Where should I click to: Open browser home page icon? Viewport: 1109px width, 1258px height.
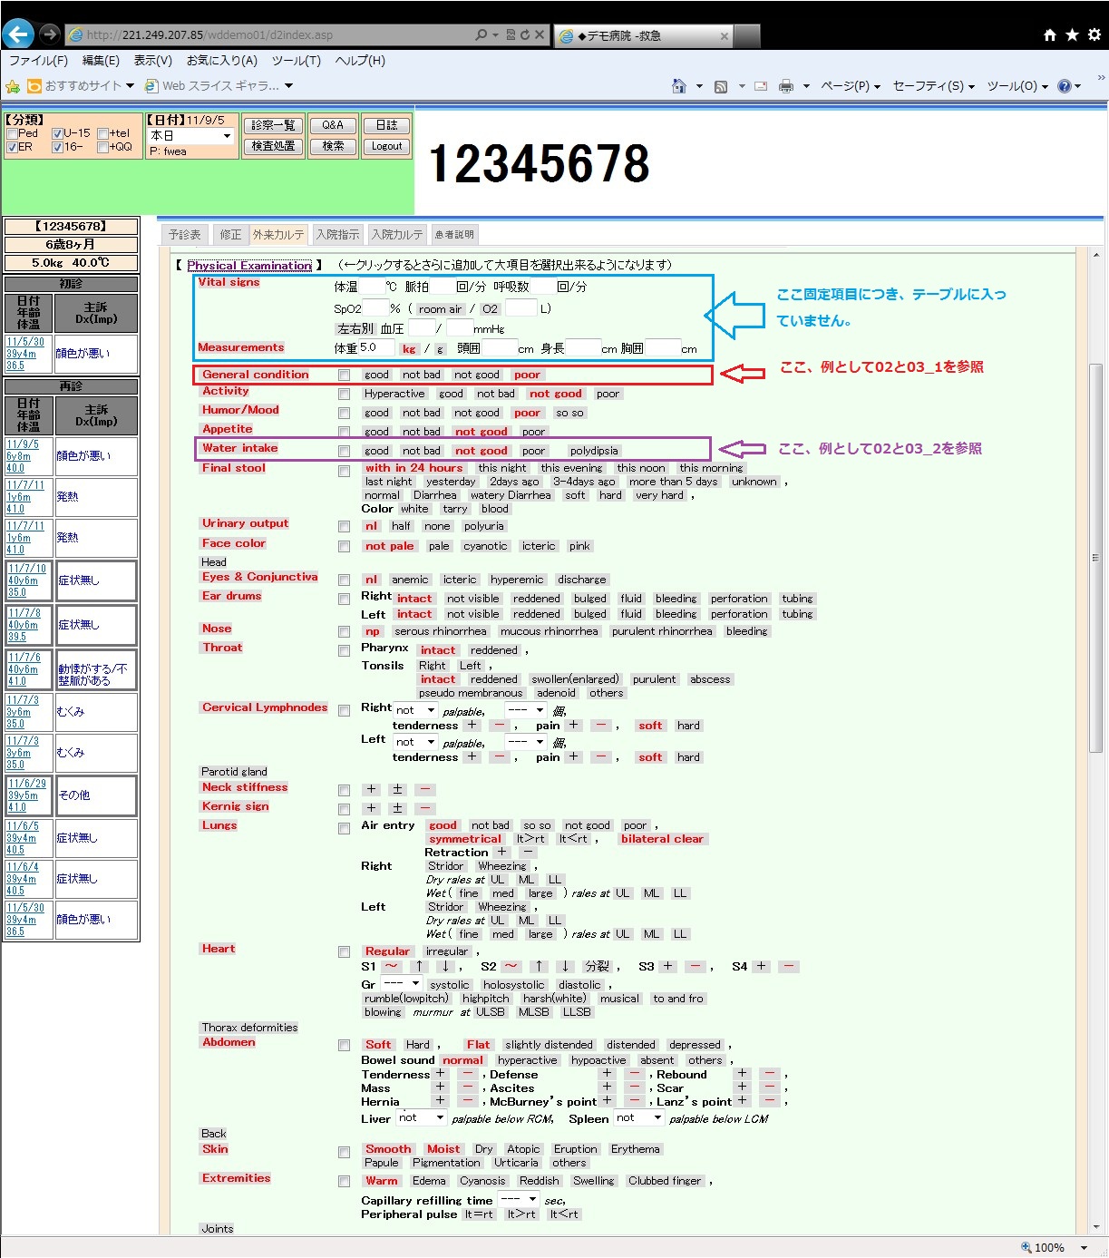(x=1050, y=34)
